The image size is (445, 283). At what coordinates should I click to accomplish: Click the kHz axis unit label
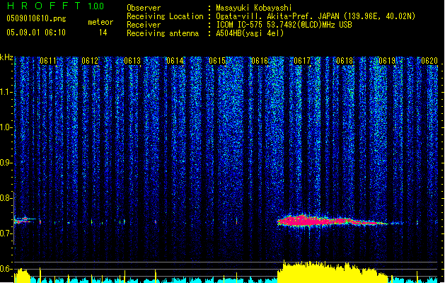(6, 57)
